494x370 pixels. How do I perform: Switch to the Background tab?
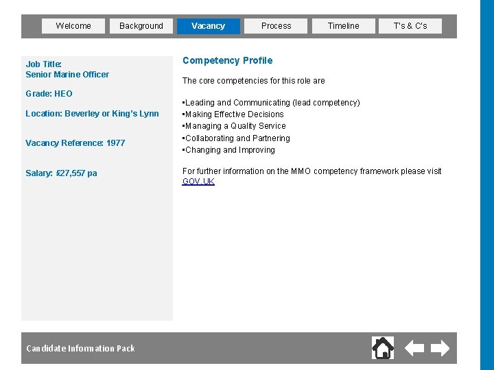(x=141, y=26)
